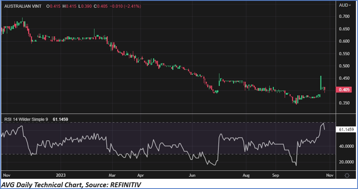358x189 pixels.
Task: Click the AUSTRALIAN VINT symbol title
Action: (23, 6)
